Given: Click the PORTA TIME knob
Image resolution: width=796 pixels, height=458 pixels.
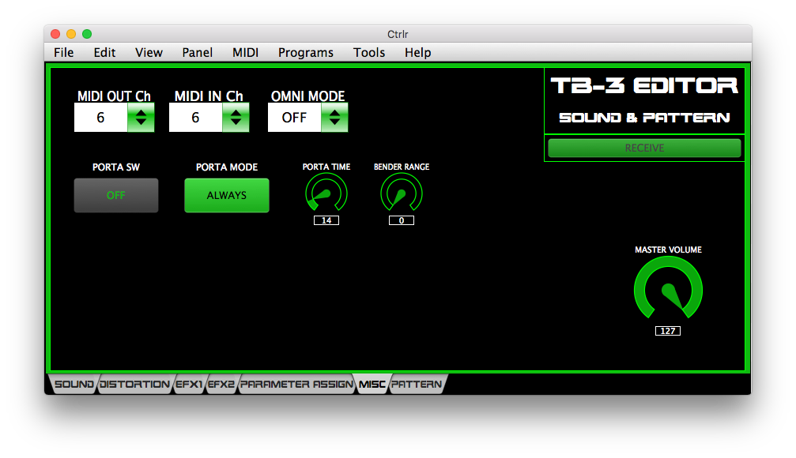Looking at the screenshot, I should click(326, 193).
